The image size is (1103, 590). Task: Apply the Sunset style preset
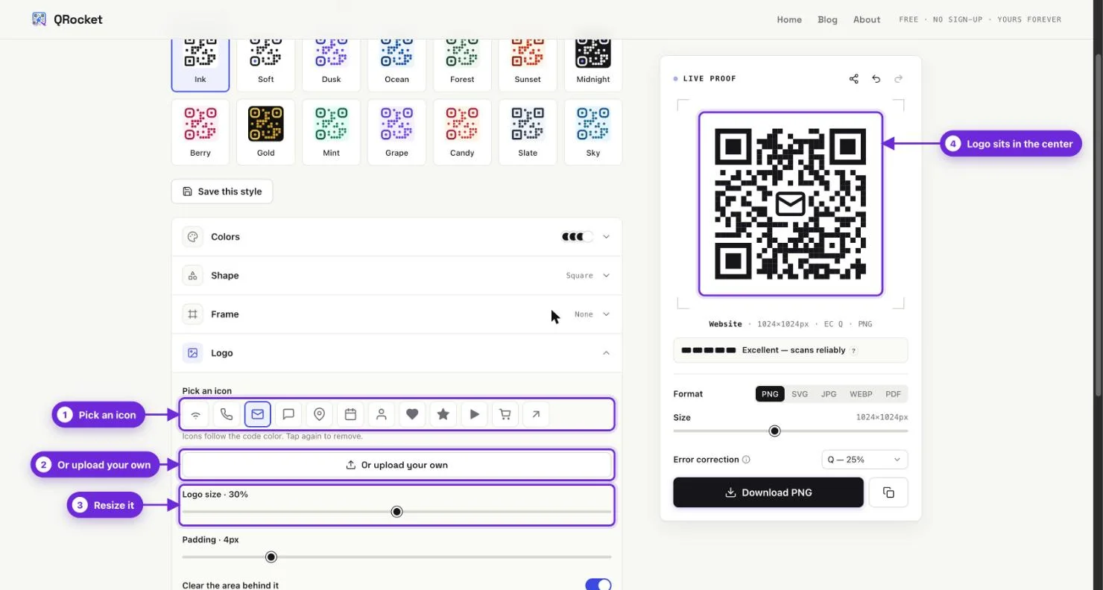[528, 66]
